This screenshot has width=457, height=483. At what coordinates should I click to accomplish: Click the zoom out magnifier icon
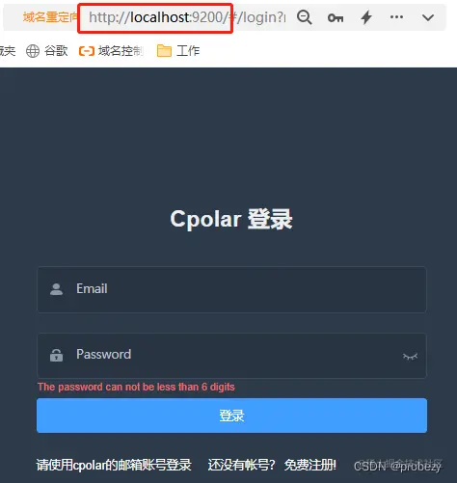[x=304, y=17]
